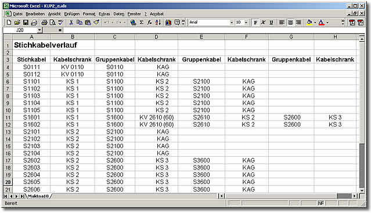Cut selection with the scissors icon
The width and height of the screenshot is (371, 213).
click(71, 23)
